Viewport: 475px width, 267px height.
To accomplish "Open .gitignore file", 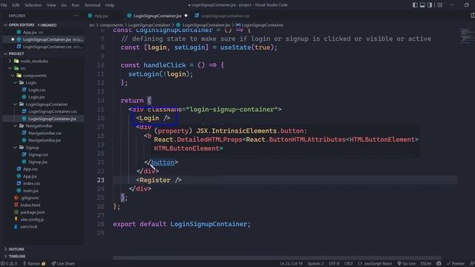I will [30, 198].
